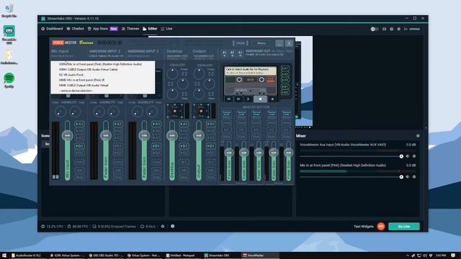Click cassette display to select audio file
This screenshot has width=461, height=259.
[x=250, y=71]
